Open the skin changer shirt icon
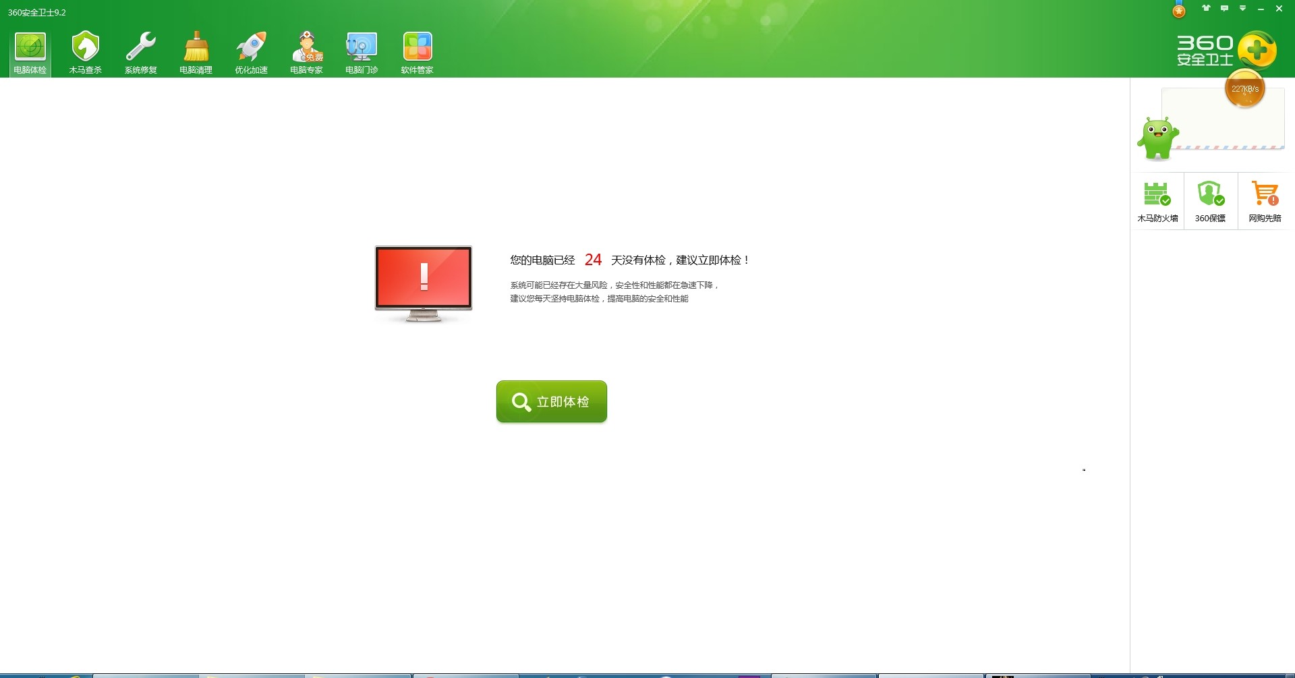The height and width of the screenshot is (678, 1295). click(x=1206, y=9)
